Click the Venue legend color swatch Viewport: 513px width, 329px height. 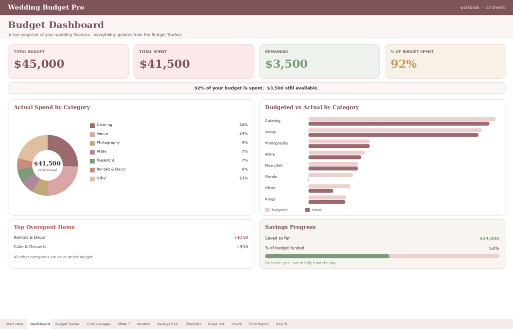pos(92,134)
